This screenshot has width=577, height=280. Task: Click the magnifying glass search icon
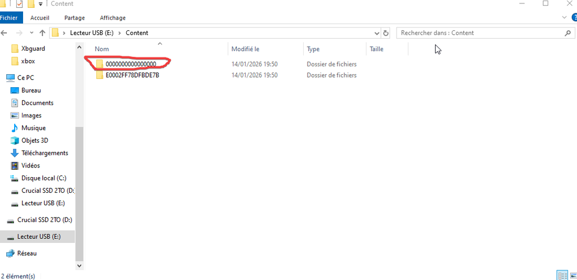click(567, 33)
